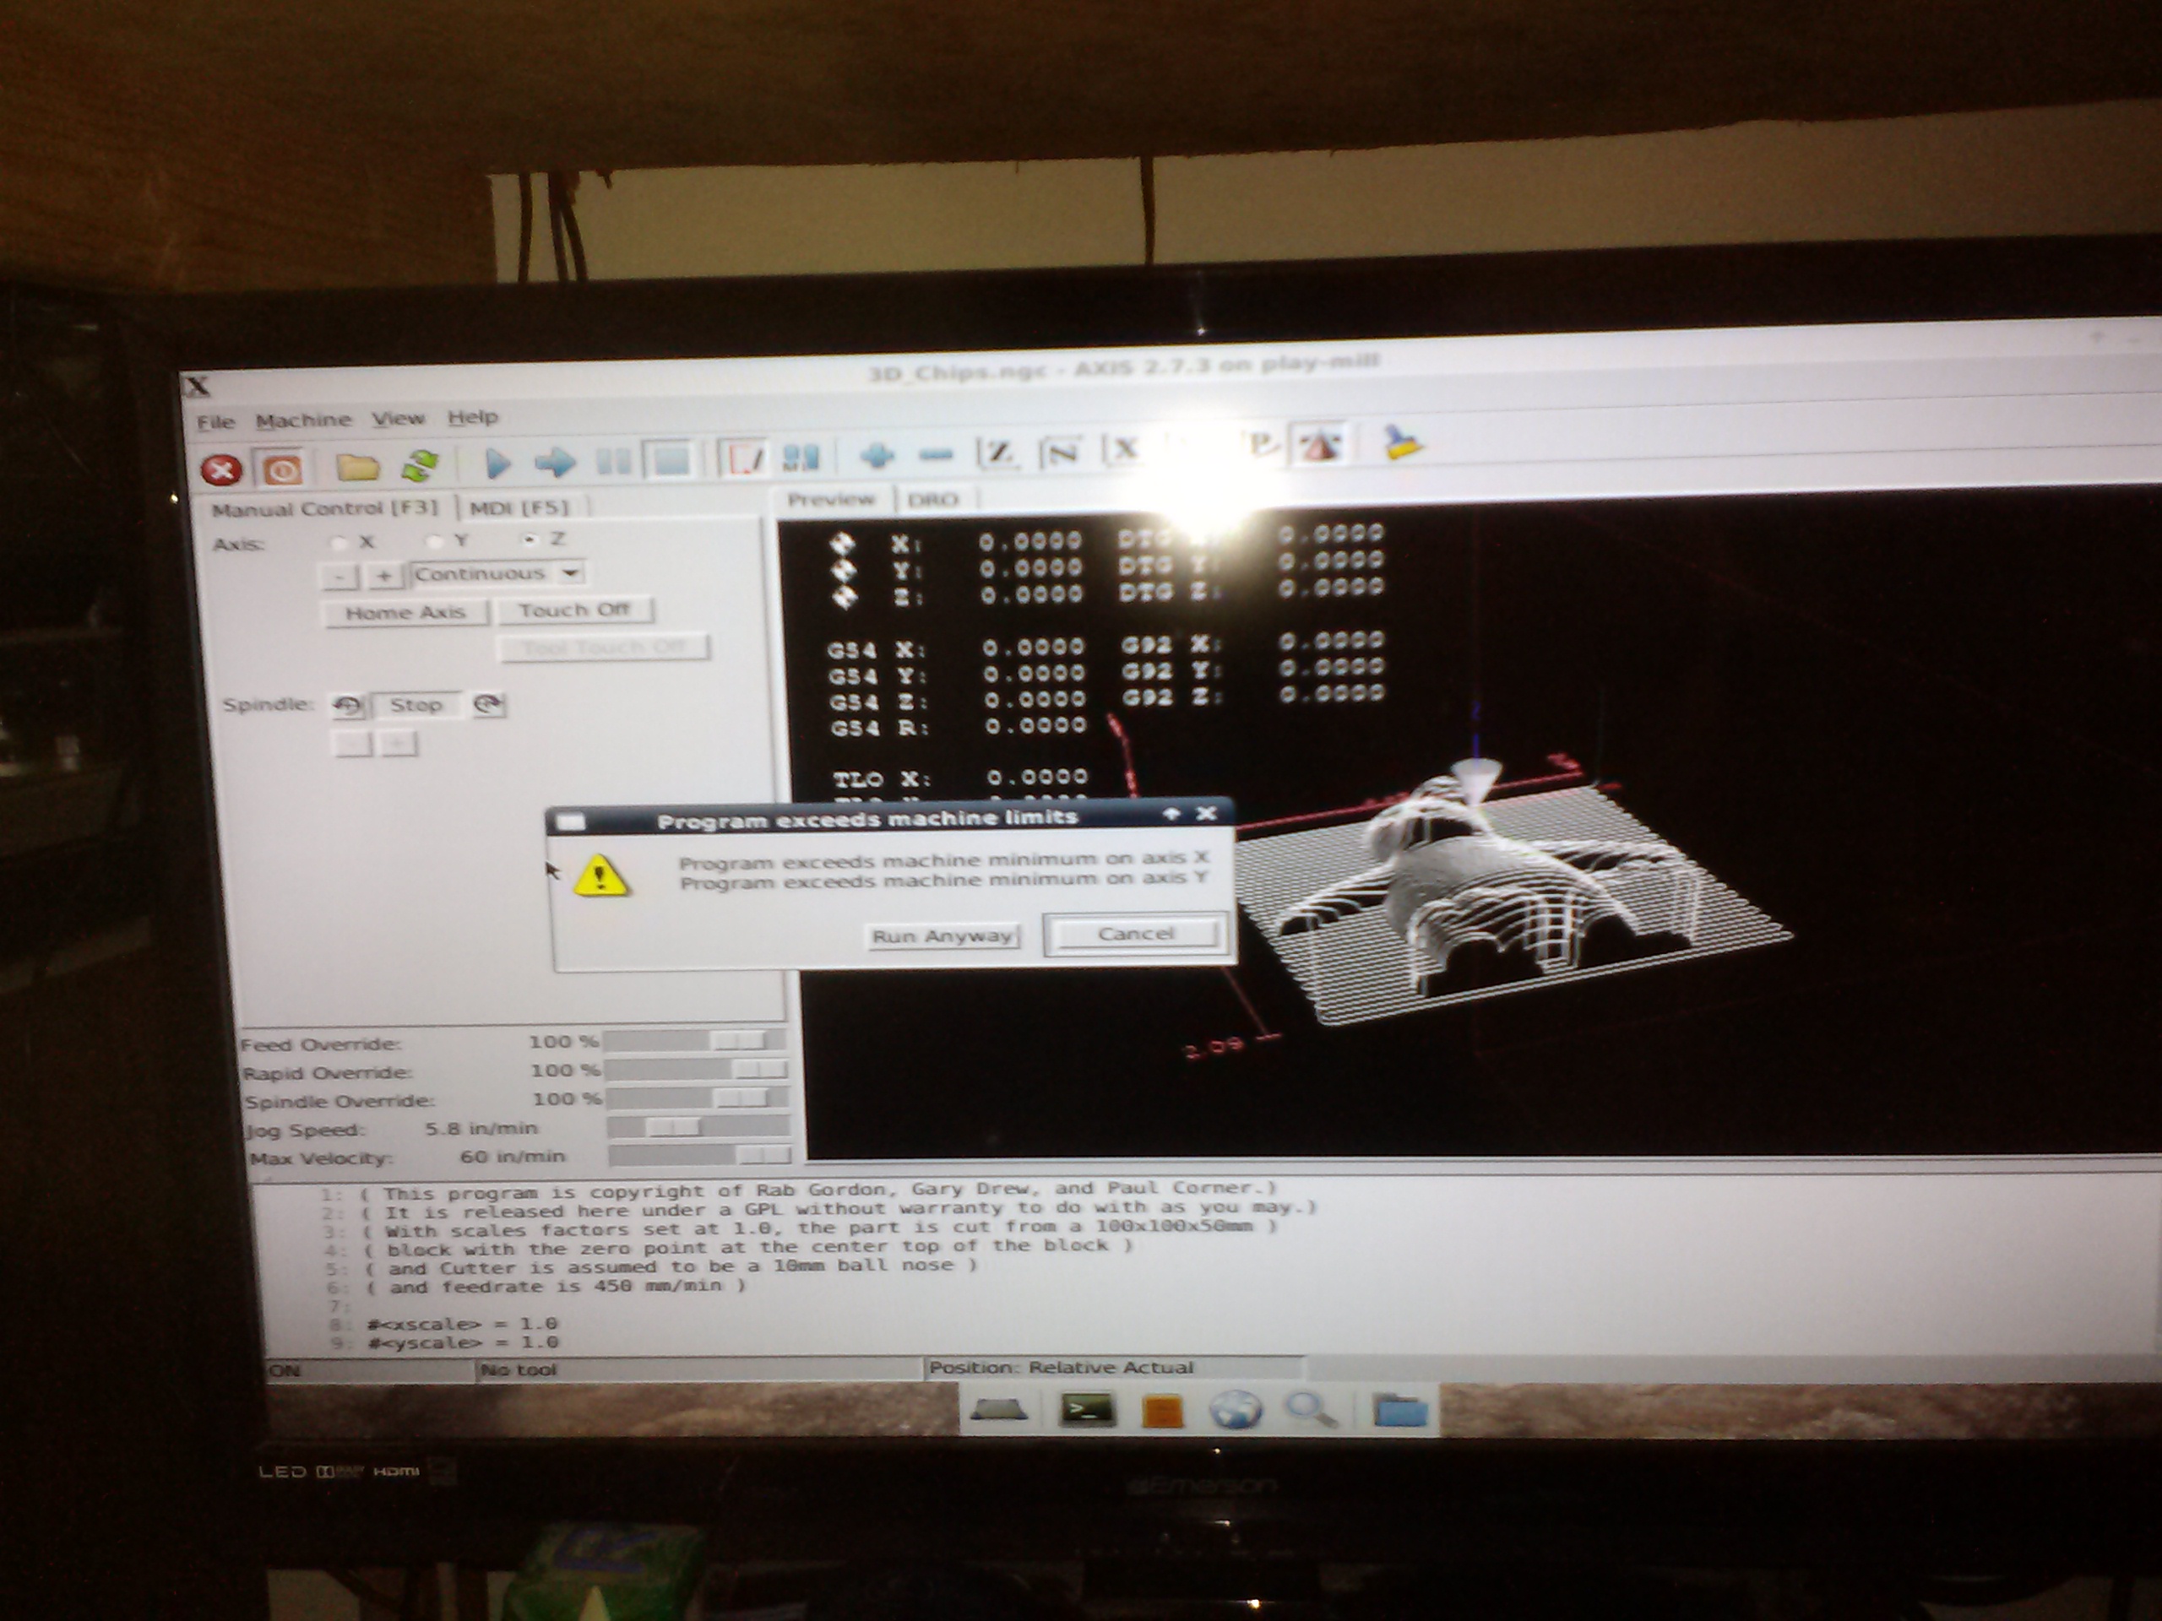The image size is (2162, 1621).
Task: Adjust the Max Velocity slider
Action: pyautogui.click(x=700, y=1155)
